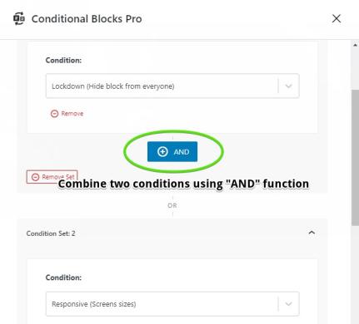
Task: Click the scrollbar up arrow
Action: pos(355,45)
